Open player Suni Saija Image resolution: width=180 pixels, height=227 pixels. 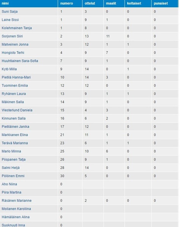click(x=9, y=12)
